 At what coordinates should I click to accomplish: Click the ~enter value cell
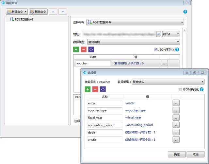pos(130,103)
